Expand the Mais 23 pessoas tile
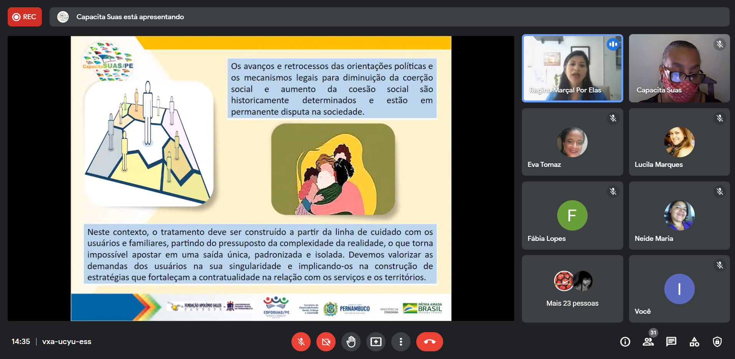Image resolution: width=735 pixels, height=359 pixels. 572,289
